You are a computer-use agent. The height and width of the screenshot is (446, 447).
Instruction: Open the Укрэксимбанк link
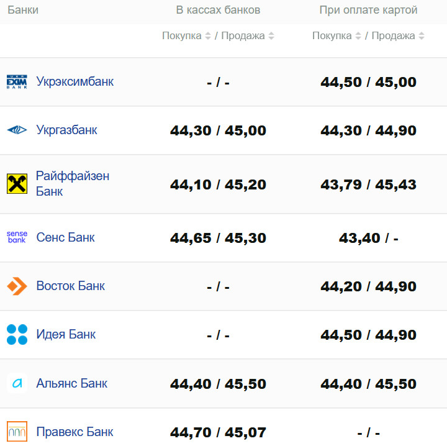[x=74, y=81]
